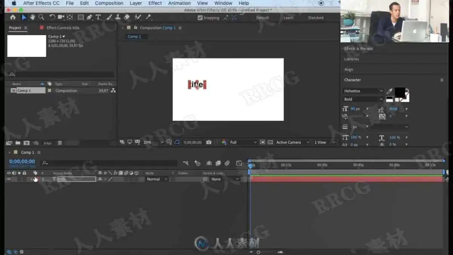Open the Apple menu

pyautogui.click(x=14, y=3)
